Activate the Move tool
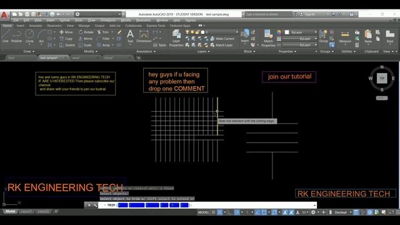This screenshot has height=225, width=400. (x=66, y=32)
